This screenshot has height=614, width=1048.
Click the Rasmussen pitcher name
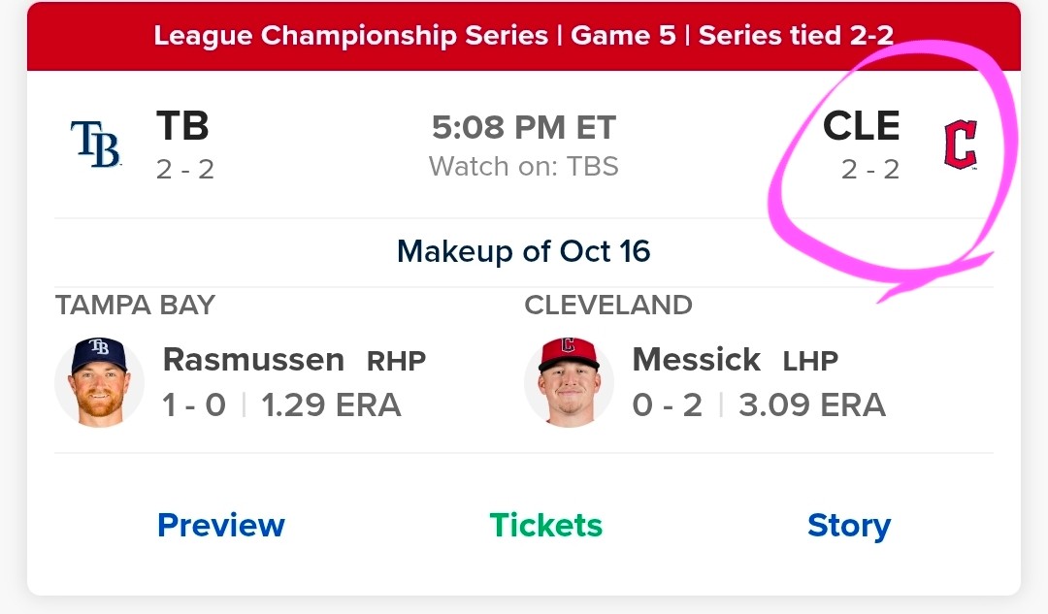tap(253, 360)
